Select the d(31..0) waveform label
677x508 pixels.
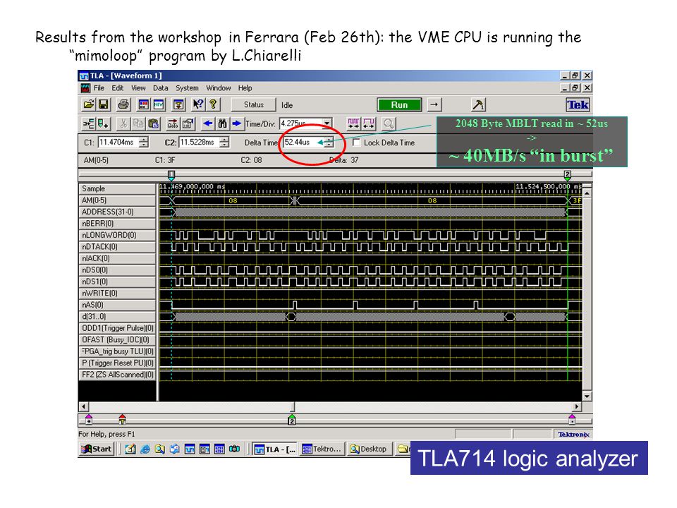point(118,316)
